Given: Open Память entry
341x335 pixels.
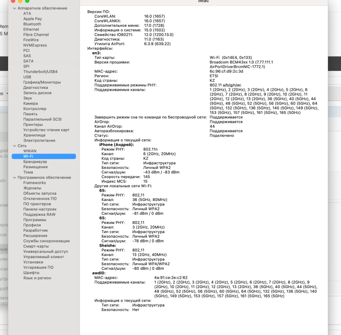Looking at the screenshot, I should pyautogui.click(x=30, y=114).
